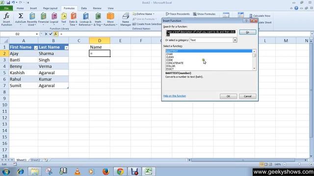
Task: Click the Define Name dropdown
Action: tap(144, 14)
